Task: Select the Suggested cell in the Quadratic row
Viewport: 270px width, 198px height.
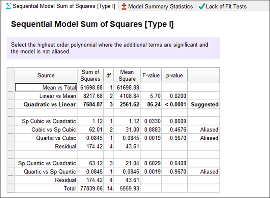Action: [204, 105]
